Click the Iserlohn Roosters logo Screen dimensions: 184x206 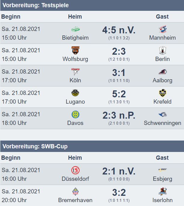pyautogui.click(x=163, y=192)
